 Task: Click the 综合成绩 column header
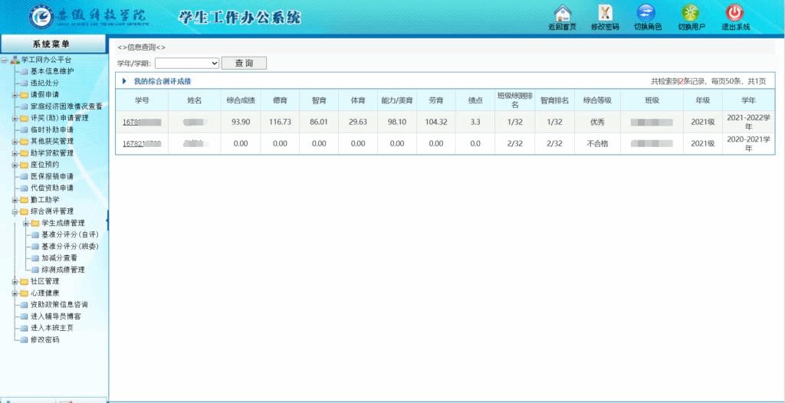(241, 100)
